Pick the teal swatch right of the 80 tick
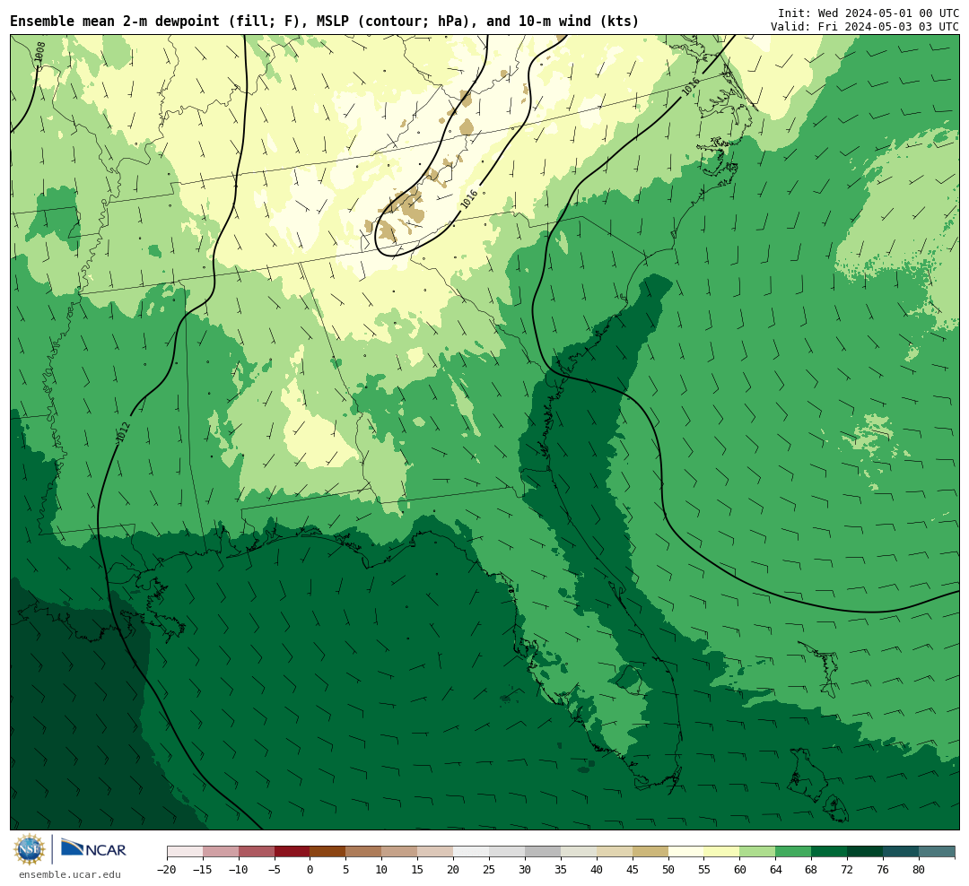The height and width of the screenshot is (886, 969). point(937,852)
